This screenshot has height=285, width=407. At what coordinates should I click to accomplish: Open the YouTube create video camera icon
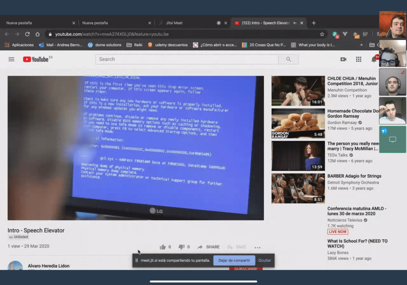(x=343, y=59)
